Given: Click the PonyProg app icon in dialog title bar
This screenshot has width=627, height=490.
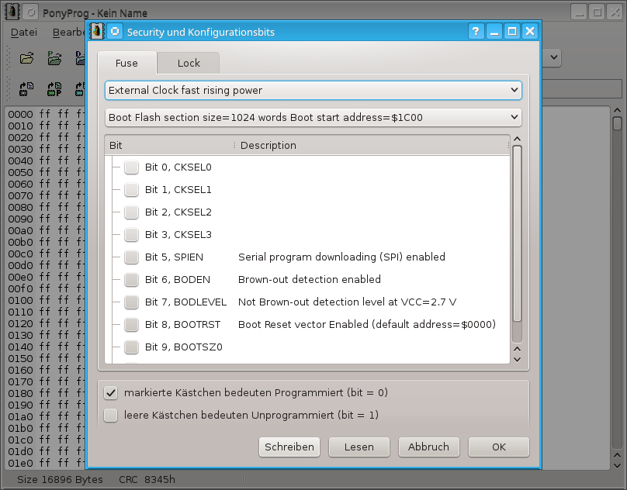Looking at the screenshot, I should [97, 31].
